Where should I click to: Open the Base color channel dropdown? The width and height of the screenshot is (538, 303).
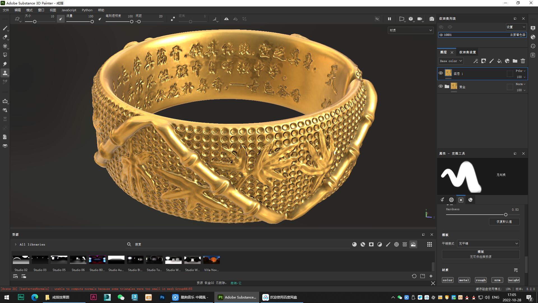451,61
